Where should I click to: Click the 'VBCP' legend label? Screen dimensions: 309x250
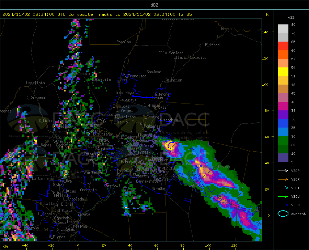pyautogui.click(x=295, y=171)
